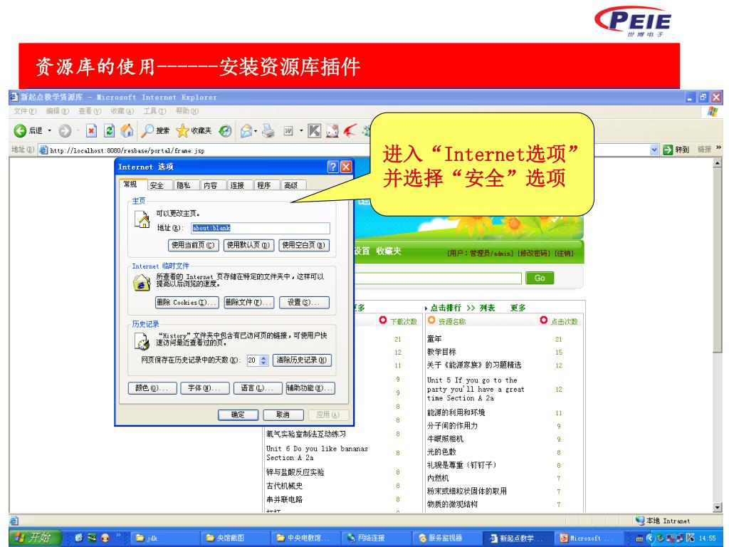Open Favorites star icon
Viewport: 729px width, 547px height.
coord(182,131)
